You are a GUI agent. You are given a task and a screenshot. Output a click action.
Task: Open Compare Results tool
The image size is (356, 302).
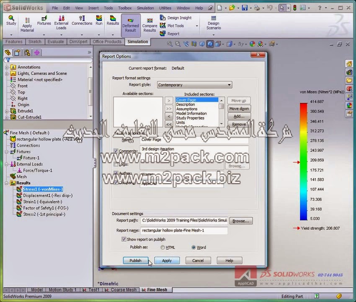(150, 25)
